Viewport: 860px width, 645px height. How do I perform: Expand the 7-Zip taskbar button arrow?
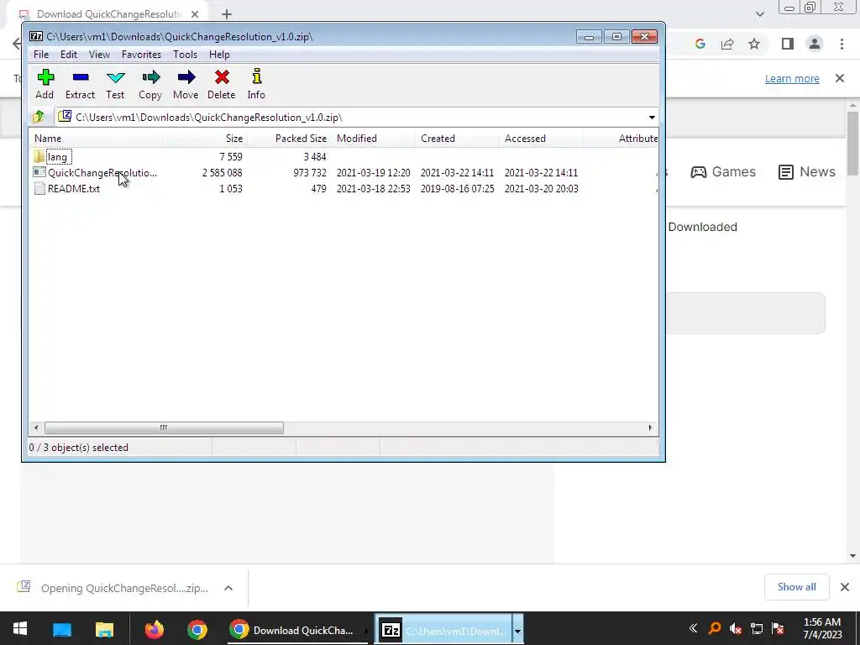[517, 630]
